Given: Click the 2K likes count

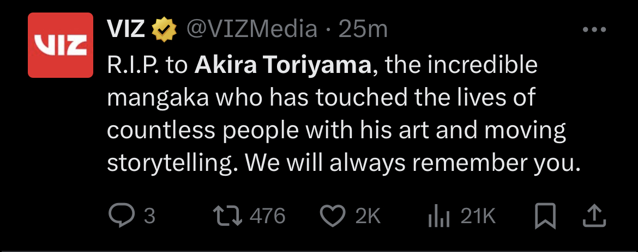Looking at the screenshot, I should (x=368, y=216).
